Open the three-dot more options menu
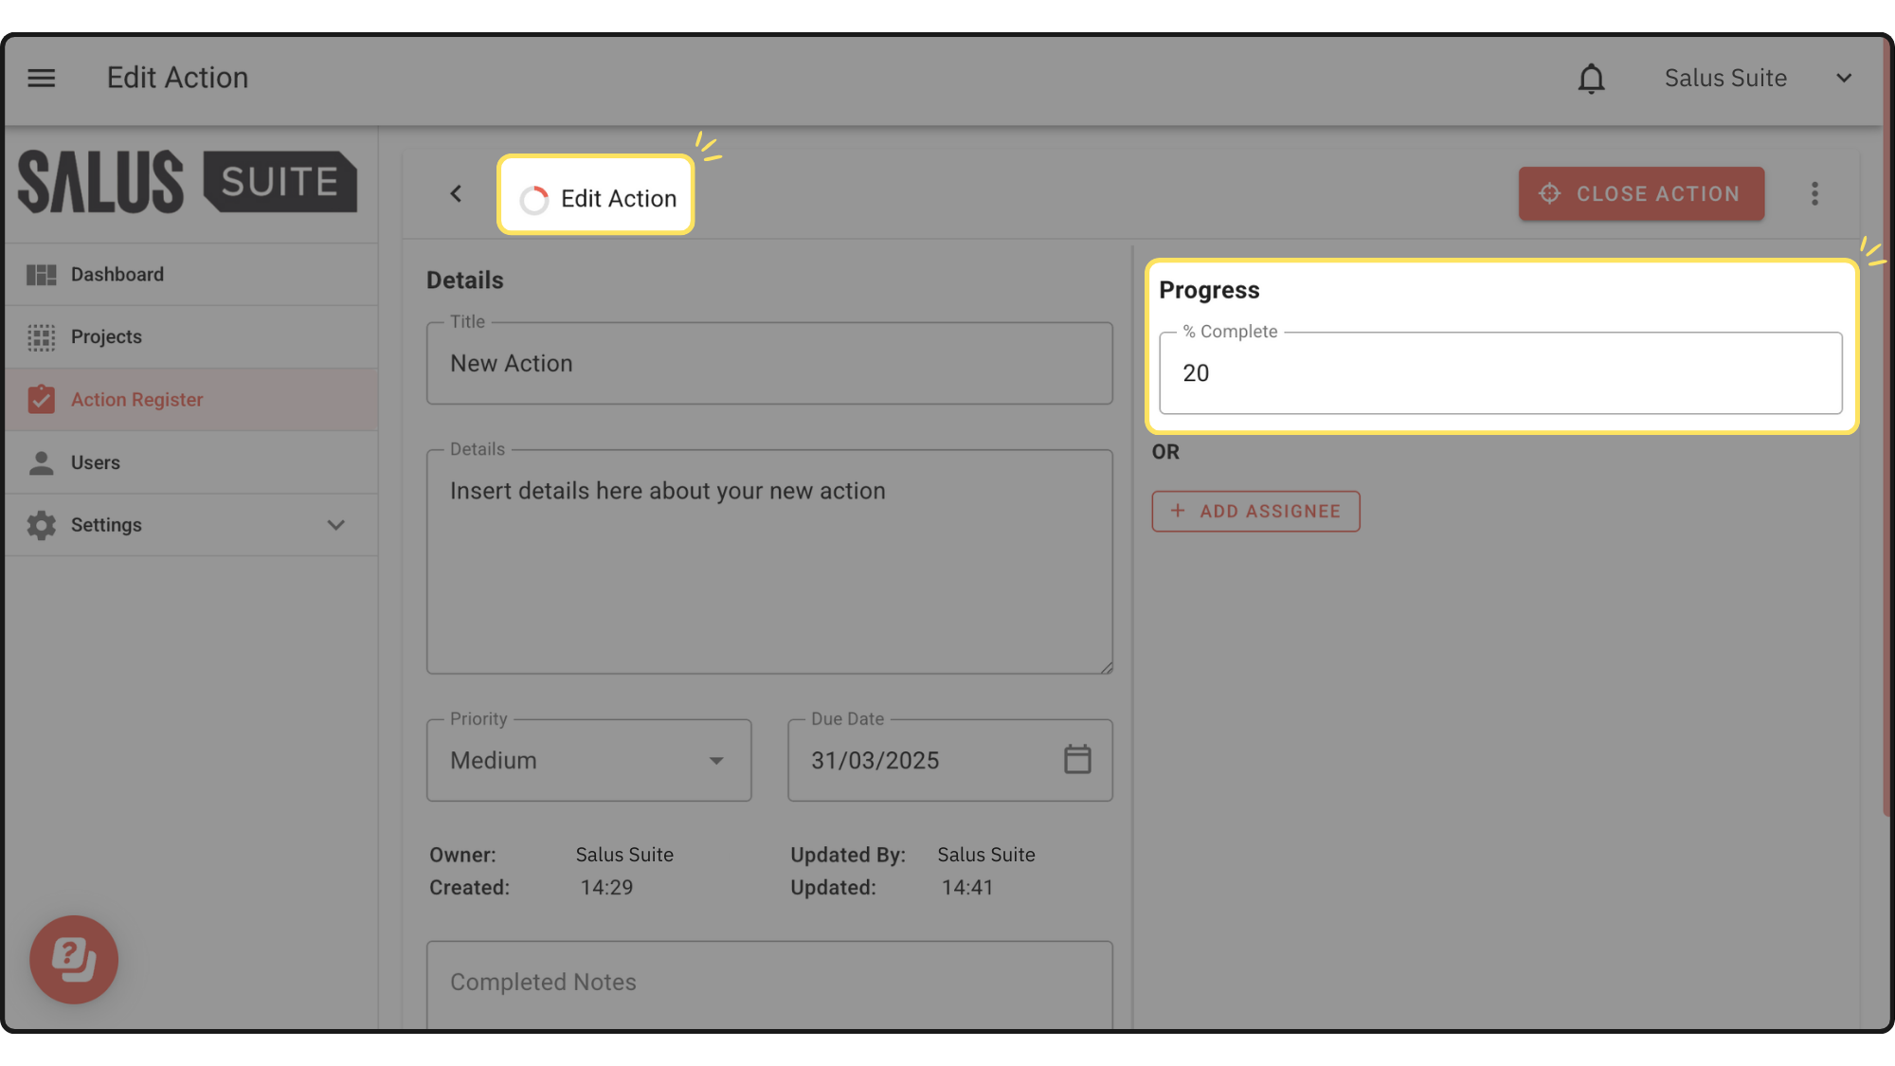Image resolution: width=1895 pixels, height=1066 pixels. 1814,194
